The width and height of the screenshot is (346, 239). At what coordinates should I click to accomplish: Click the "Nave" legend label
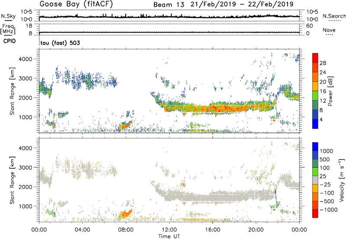[329, 30]
